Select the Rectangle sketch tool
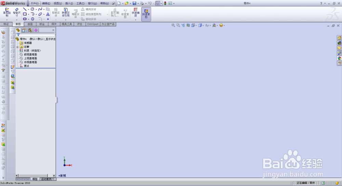 tap(25, 14)
